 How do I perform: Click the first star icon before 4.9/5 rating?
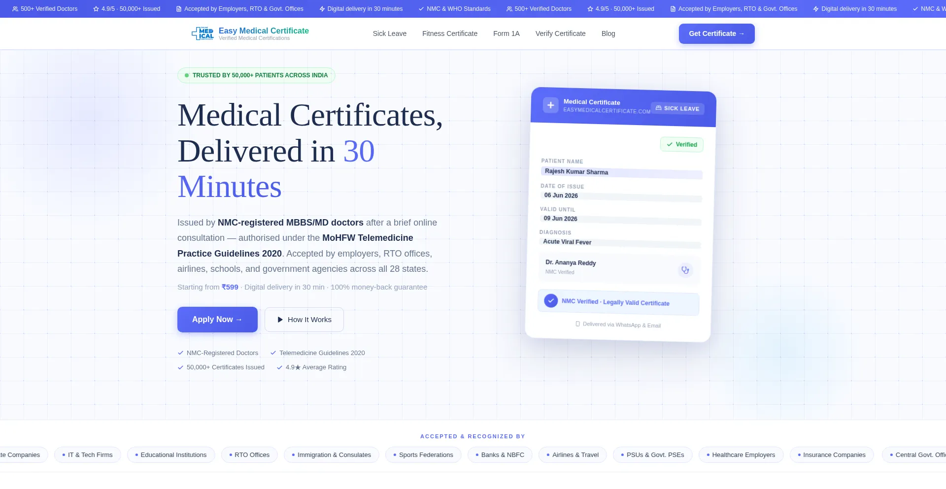[x=96, y=9]
